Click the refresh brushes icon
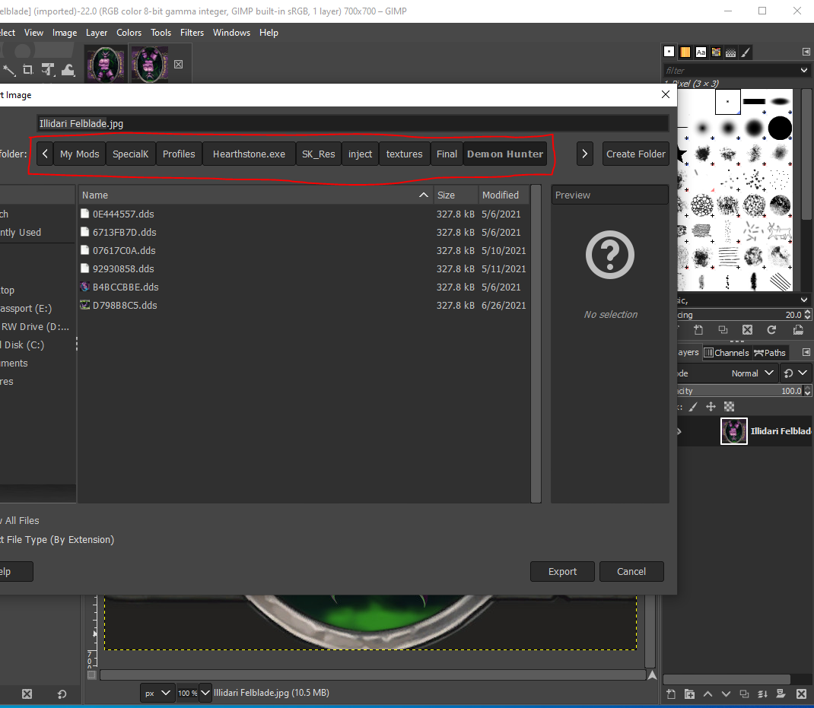Screen dimensions: 814x708 (771, 330)
